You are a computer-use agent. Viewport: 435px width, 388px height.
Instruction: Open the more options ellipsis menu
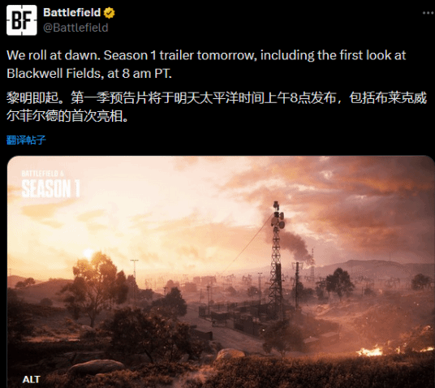point(429,13)
